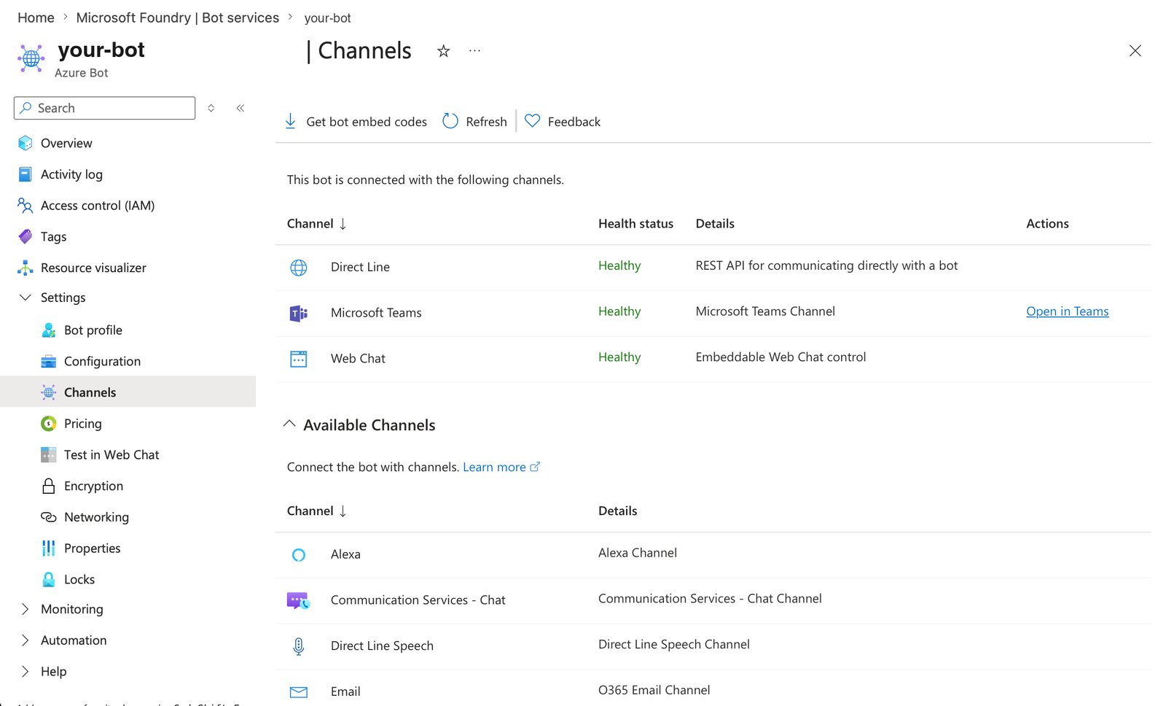Screen dimensions: 1166x706
Task: Click the Web Chat window icon
Action: pyautogui.click(x=299, y=359)
